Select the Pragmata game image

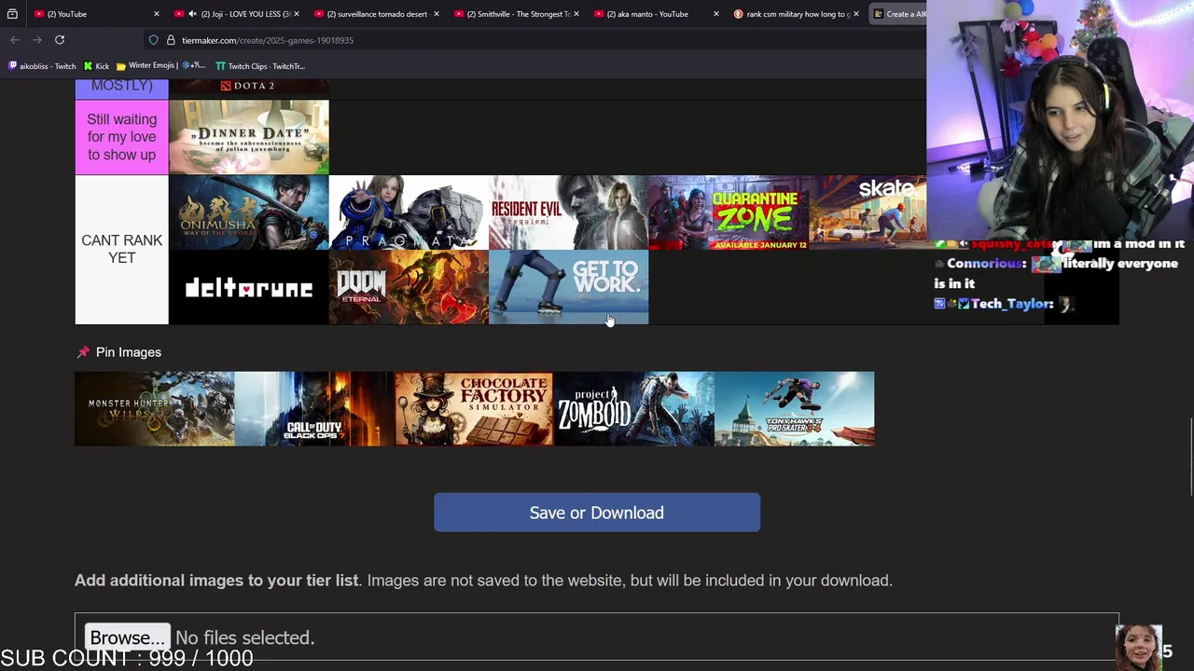pyautogui.click(x=409, y=212)
